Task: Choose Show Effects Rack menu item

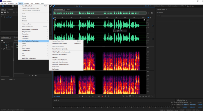Action: 34,6
